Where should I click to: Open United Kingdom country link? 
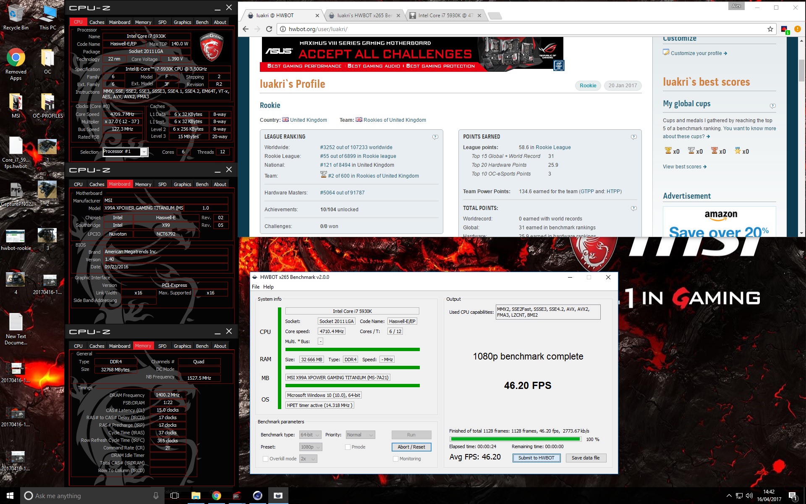308,120
